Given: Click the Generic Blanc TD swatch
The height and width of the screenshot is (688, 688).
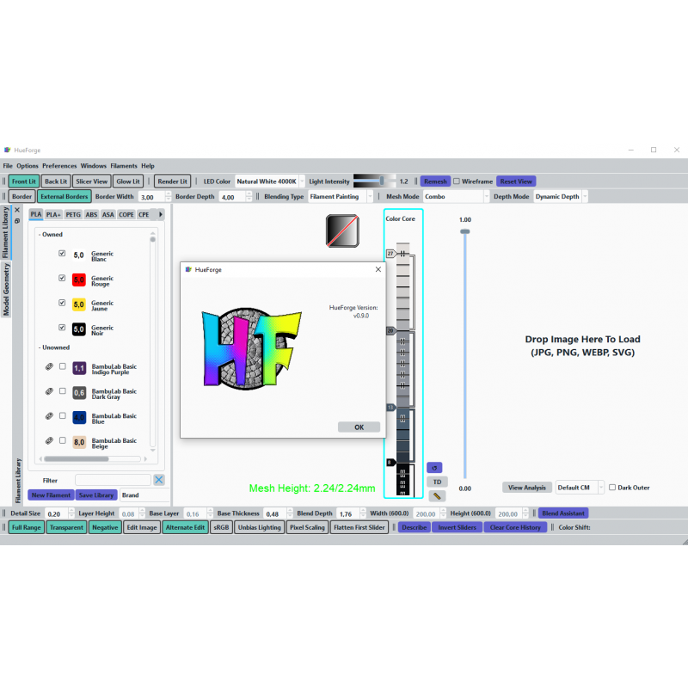Looking at the screenshot, I should click(79, 255).
